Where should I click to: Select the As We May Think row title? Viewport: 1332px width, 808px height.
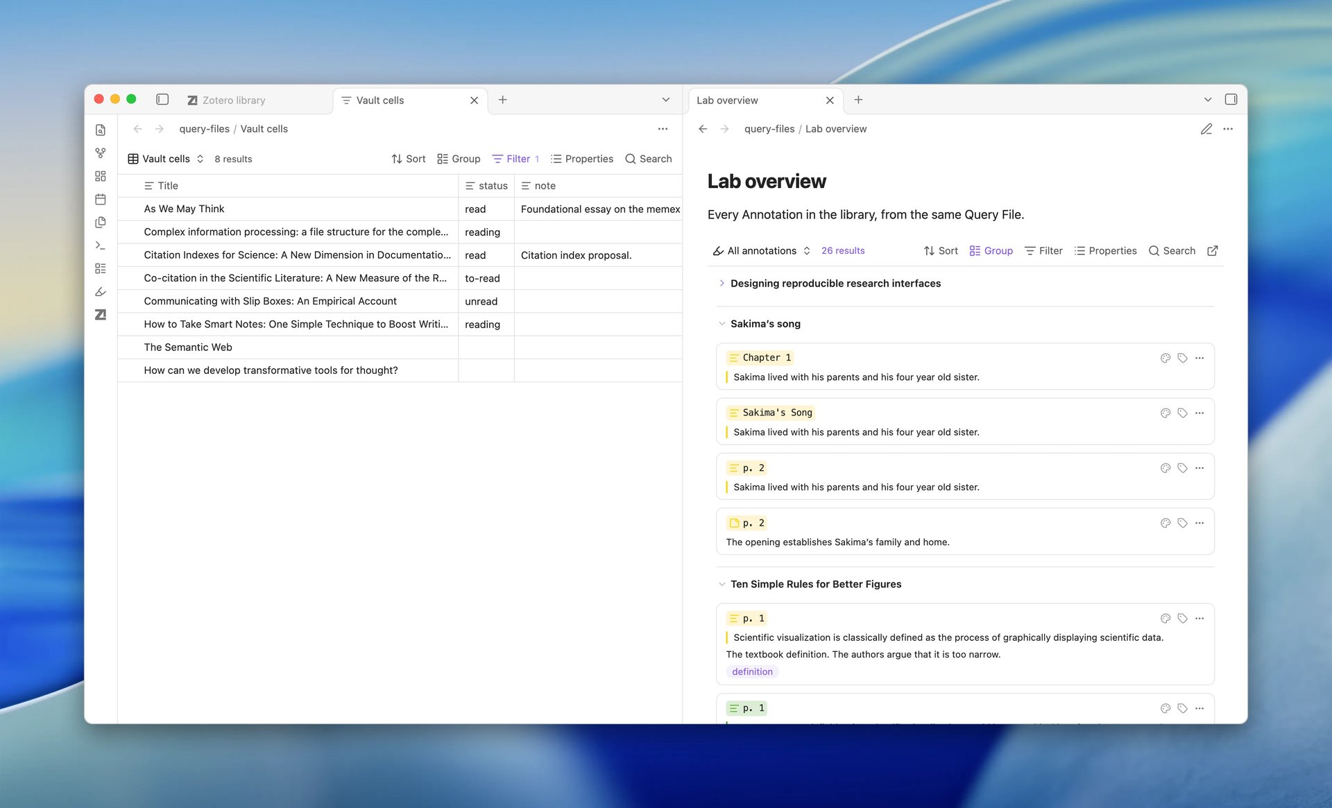(x=184, y=209)
